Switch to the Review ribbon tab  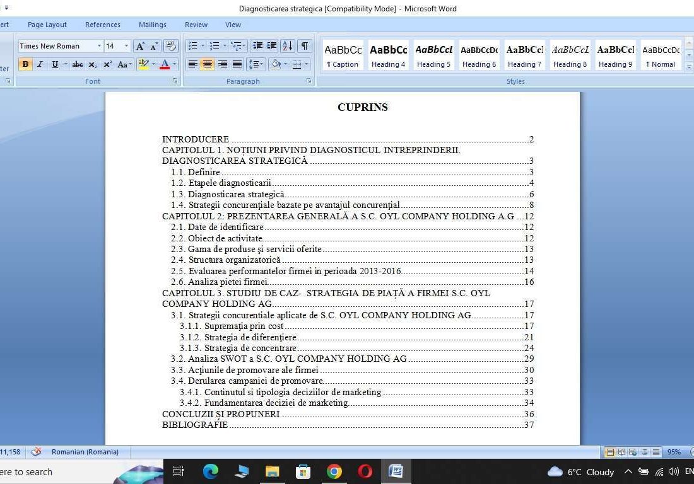[x=196, y=25]
